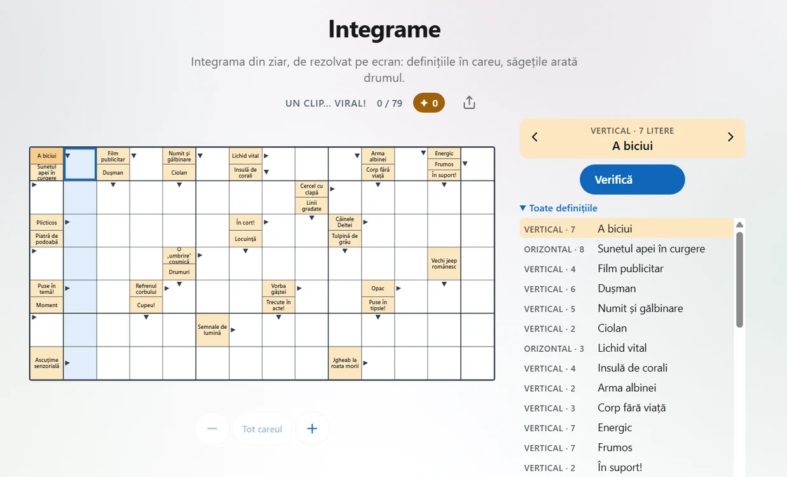The width and height of the screenshot is (787, 477).
Task: Click the scrollbar up arrow in definitions
Action: (739, 225)
